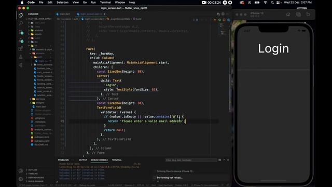This screenshot has width=332, height=187.
Task: Switch to the PROBLEMS panel tab
Action: click(x=63, y=160)
